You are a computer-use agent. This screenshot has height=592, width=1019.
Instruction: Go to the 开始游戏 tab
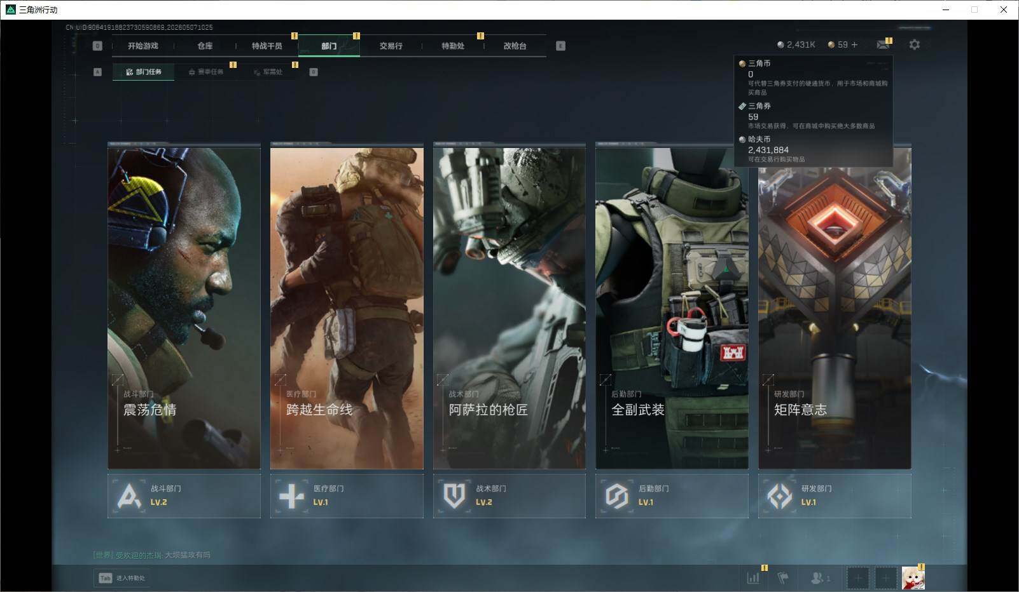[143, 46]
